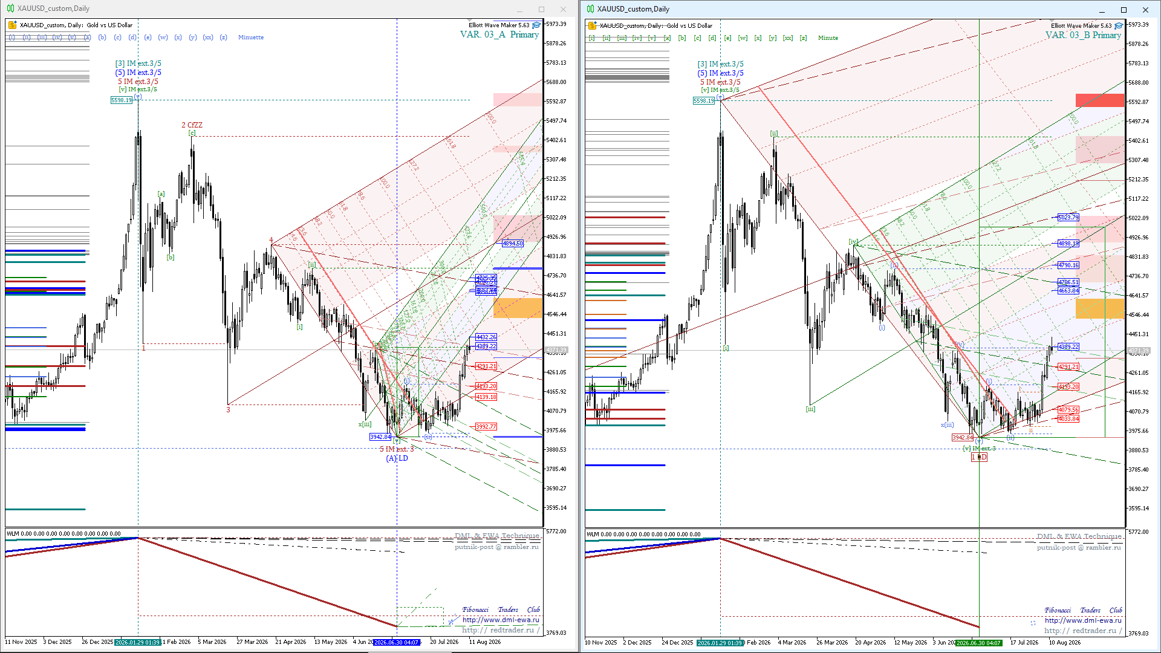Pick the (z) wave label

[224, 37]
